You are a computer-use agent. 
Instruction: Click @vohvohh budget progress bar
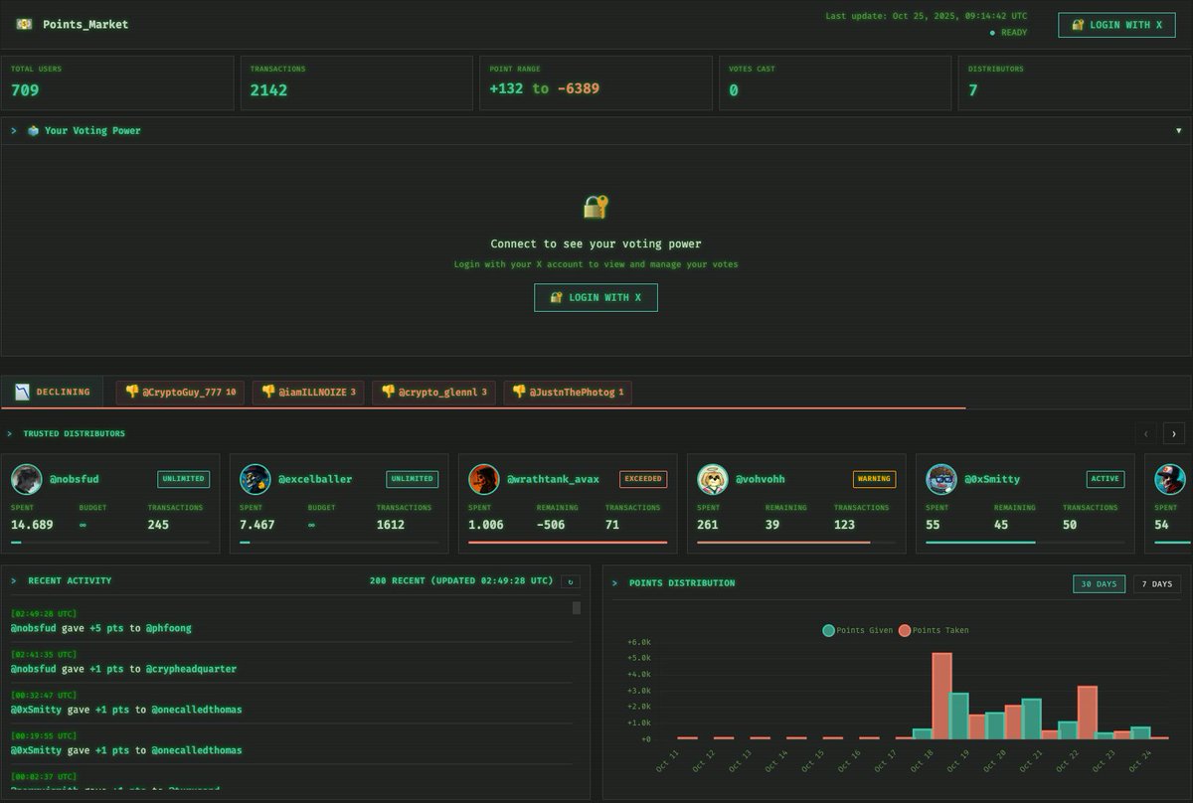point(796,543)
